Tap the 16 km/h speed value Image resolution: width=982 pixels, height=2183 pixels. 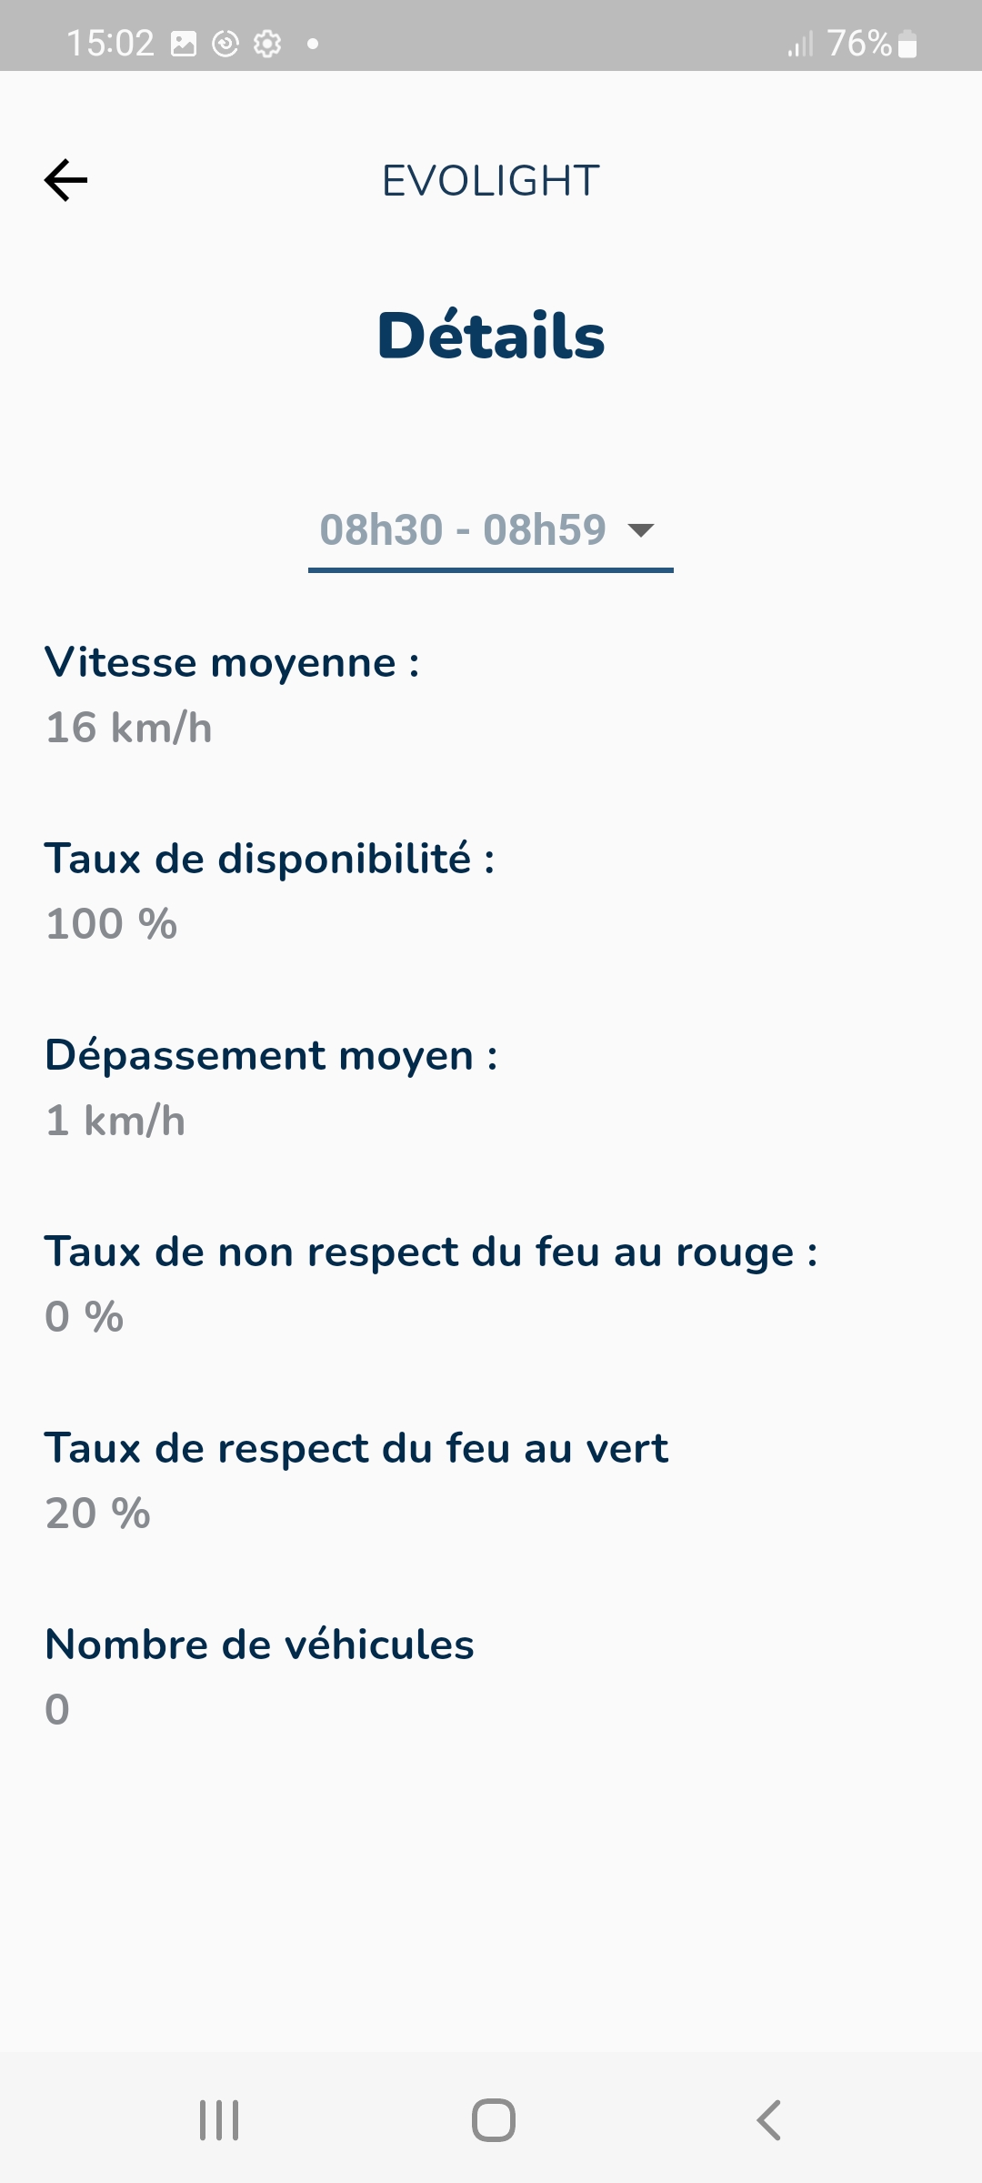[129, 729]
